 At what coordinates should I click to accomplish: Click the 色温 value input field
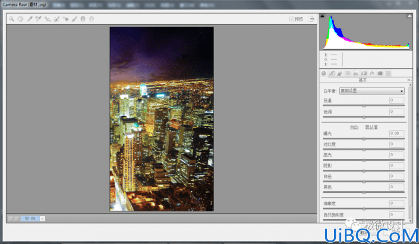tap(396, 100)
